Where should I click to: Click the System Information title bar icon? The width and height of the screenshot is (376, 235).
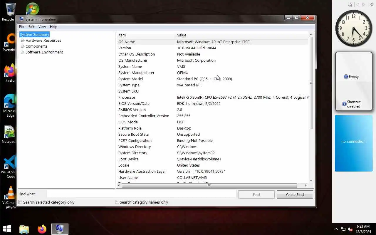click(21, 19)
